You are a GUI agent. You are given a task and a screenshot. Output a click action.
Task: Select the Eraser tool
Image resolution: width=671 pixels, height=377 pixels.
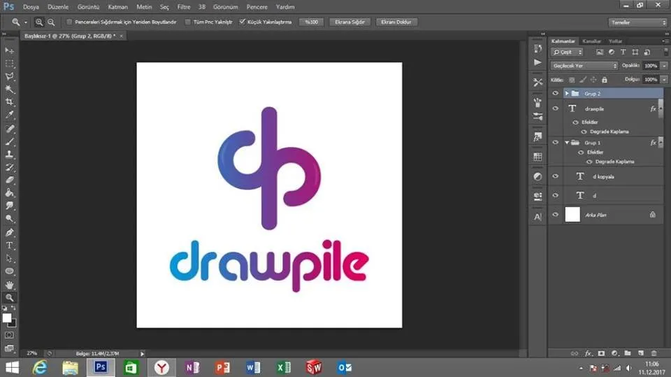[x=9, y=180]
